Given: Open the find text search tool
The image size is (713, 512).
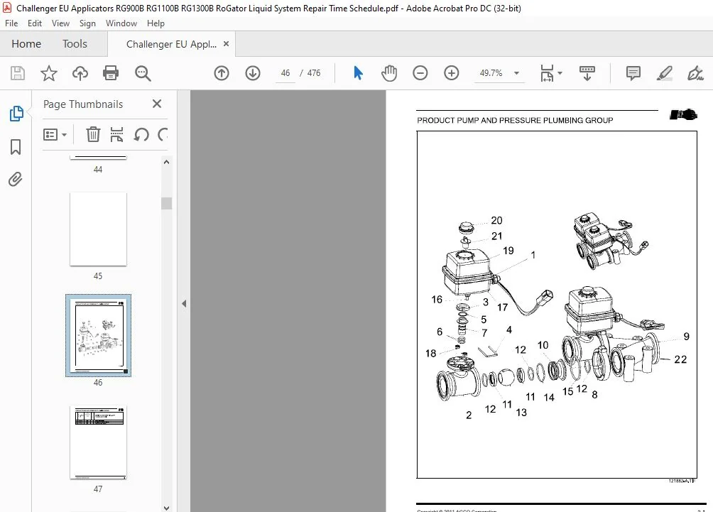Looking at the screenshot, I should (x=143, y=73).
